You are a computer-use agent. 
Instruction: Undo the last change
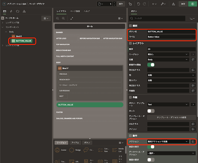tap(139, 4)
